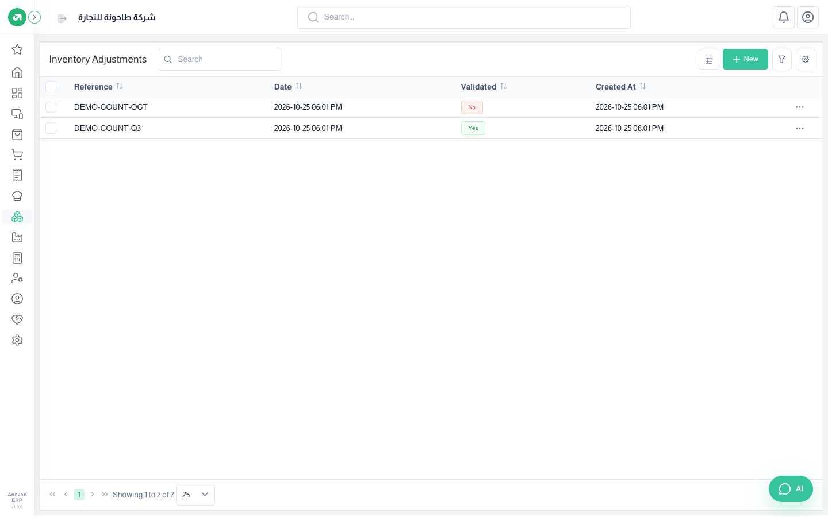The image size is (828, 517).
Task: Open the AI chat button
Action: [791, 489]
